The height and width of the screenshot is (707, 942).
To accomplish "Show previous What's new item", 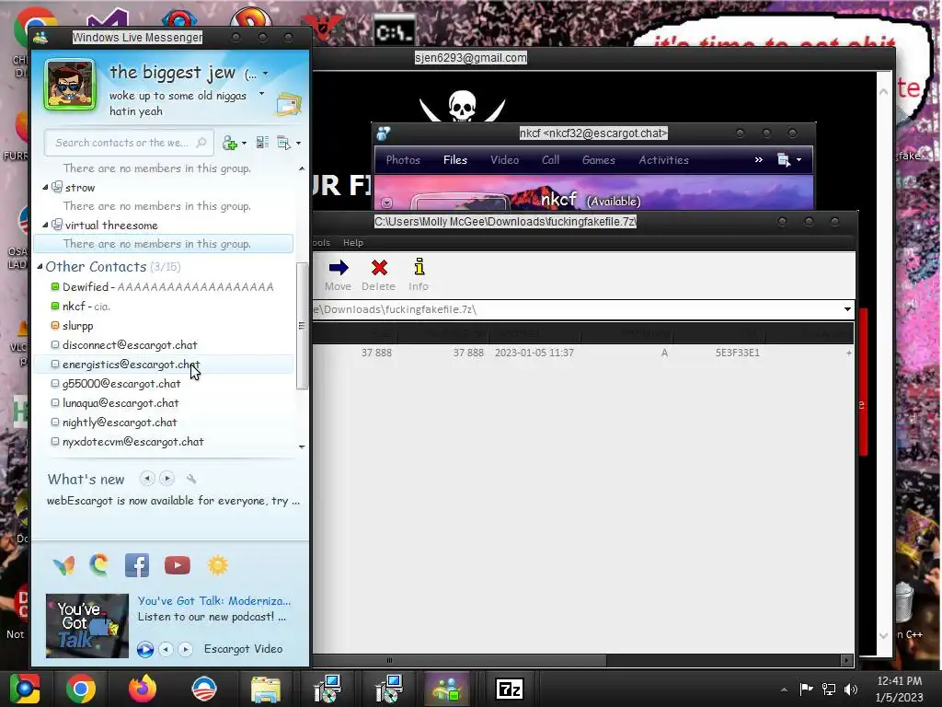I will point(147,479).
